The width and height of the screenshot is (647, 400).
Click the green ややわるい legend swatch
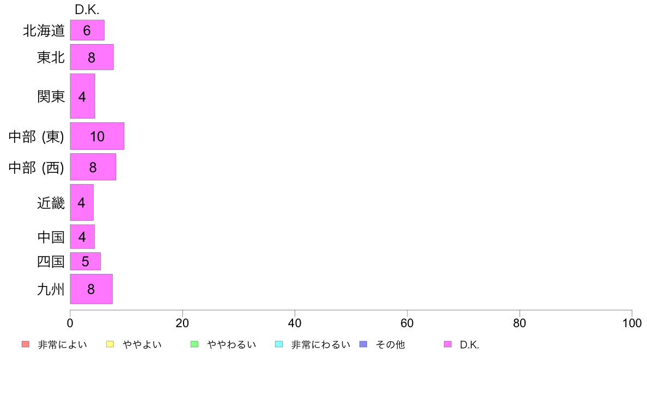point(194,345)
